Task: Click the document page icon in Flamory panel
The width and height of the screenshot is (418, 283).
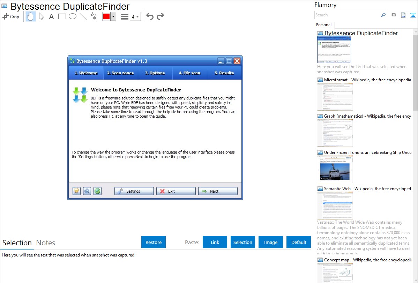Action: (403, 15)
